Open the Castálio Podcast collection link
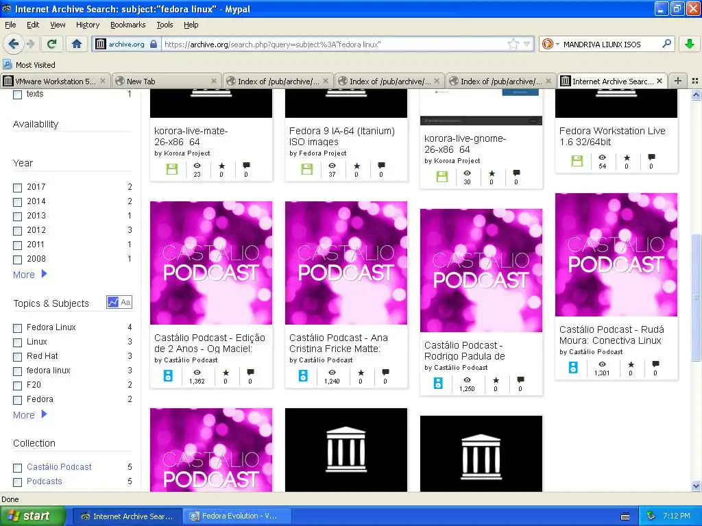Screen dimensions: 702x526 59,467
